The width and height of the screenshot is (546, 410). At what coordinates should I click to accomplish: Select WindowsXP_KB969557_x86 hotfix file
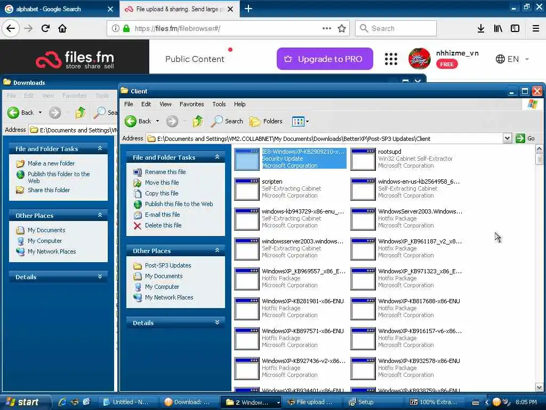[290, 278]
